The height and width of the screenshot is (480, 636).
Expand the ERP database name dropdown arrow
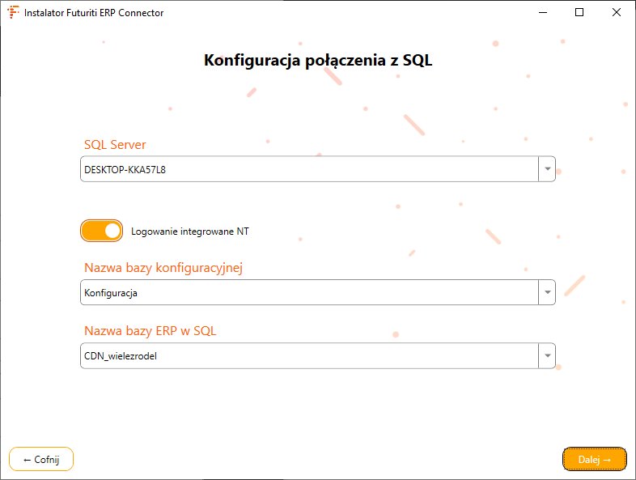[x=548, y=355]
